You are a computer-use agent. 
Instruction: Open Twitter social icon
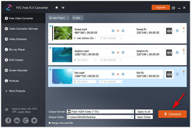(x=34, y=120)
